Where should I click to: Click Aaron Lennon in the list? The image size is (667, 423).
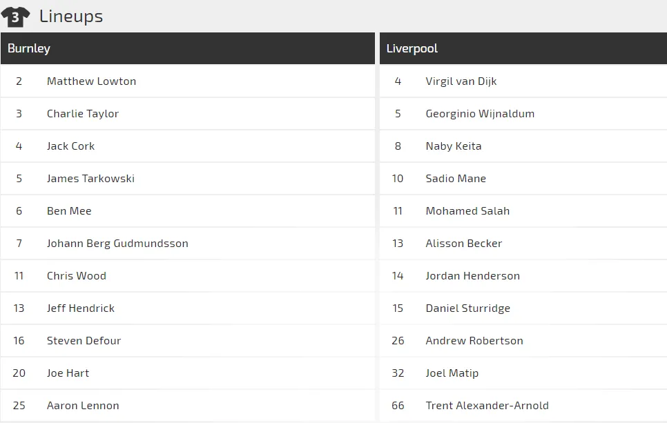pos(83,405)
